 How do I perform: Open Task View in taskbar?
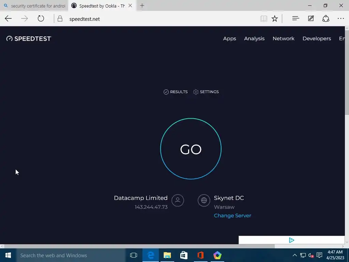click(x=134, y=255)
